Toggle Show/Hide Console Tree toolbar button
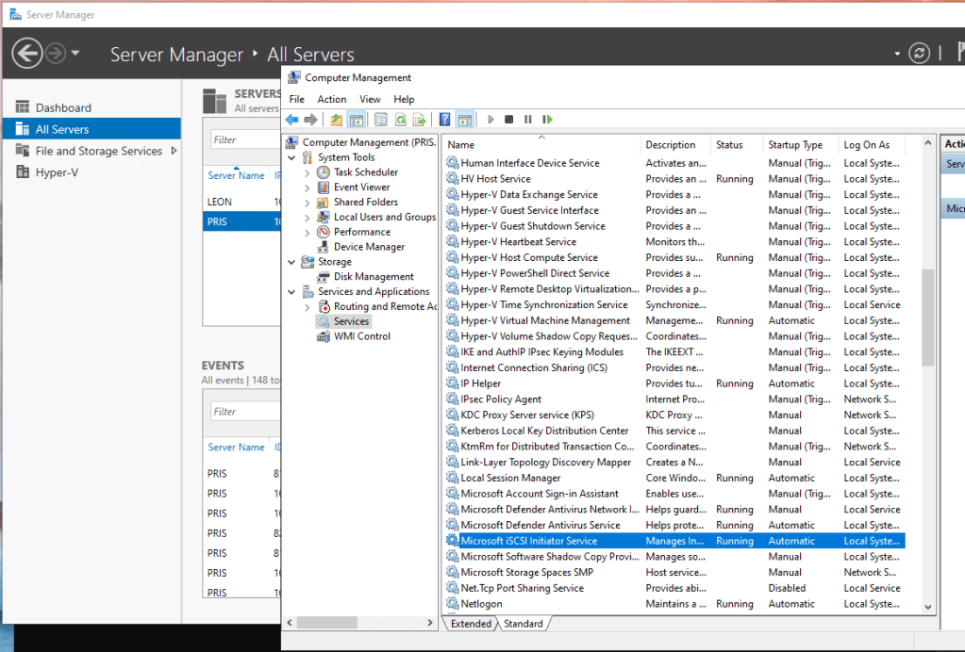The height and width of the screenshot is (652, 965). click(356, 120)
